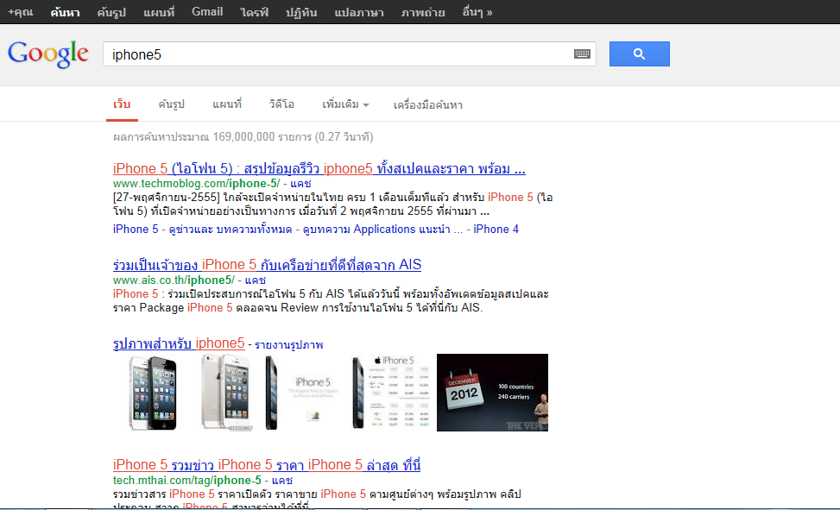Open รูปภาพสำหรับ iphone5 images link

(x=179, y=343)
